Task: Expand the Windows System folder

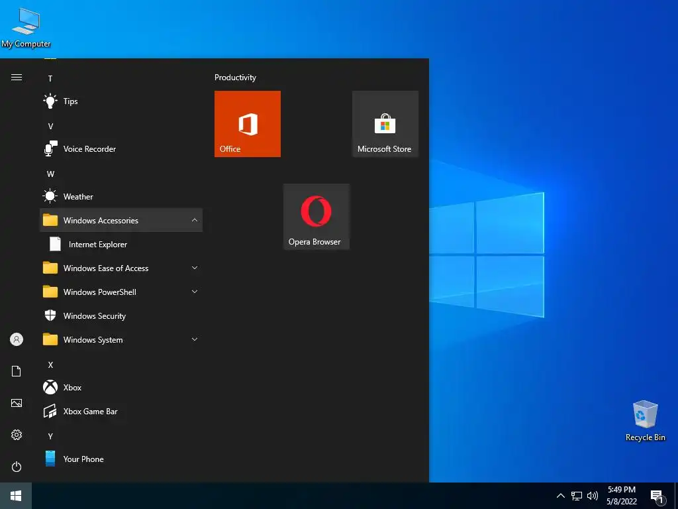Action: (x=121, y=340)
